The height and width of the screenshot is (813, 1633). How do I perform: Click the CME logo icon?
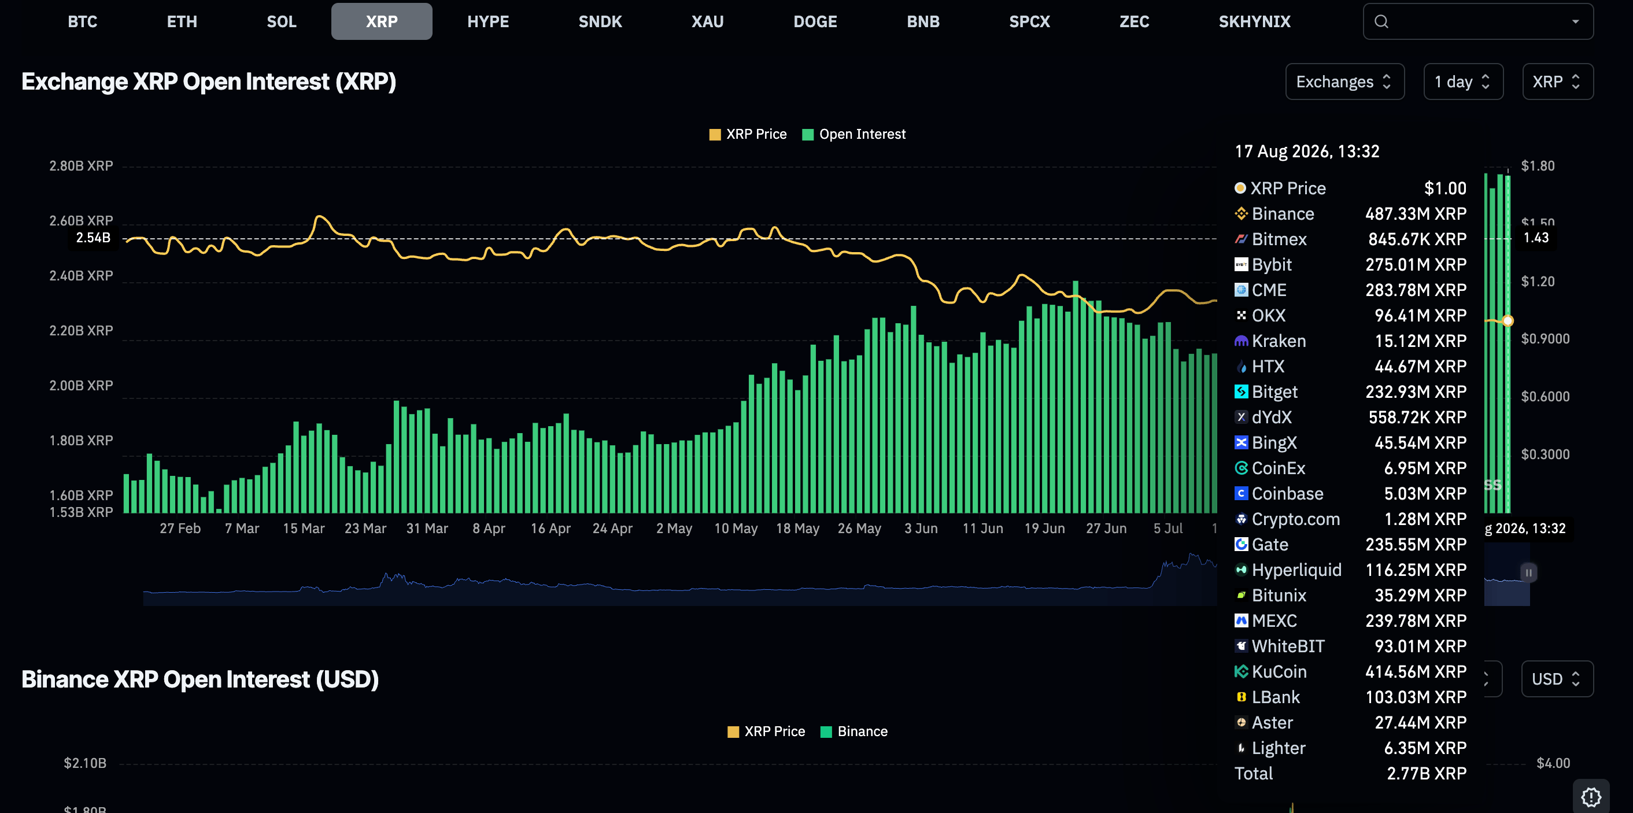click(1242, 290)
